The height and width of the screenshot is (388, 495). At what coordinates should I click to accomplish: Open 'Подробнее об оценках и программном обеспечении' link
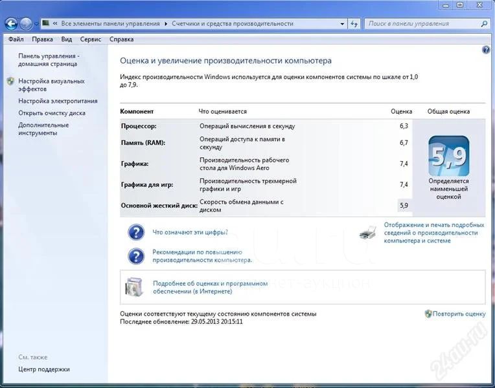coord(211,288)
